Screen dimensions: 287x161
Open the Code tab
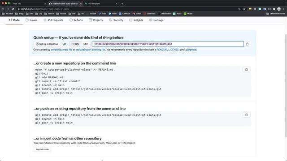tap(14, 20)
